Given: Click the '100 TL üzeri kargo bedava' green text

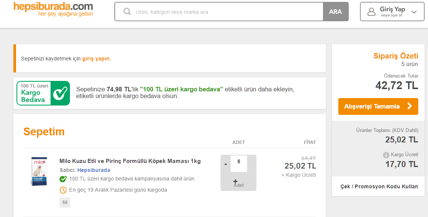Looking at the screenshot, I should click(x=182, y=89).
